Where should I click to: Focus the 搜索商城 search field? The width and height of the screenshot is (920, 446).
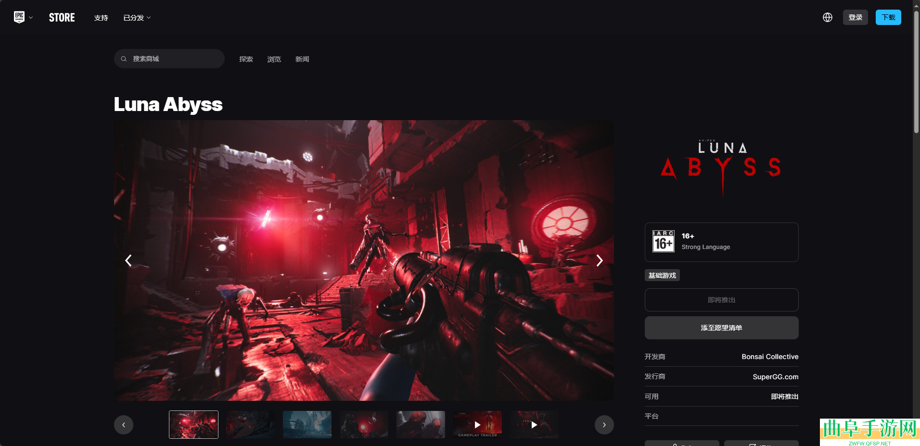pyautogui.click(x=169, y=59)
